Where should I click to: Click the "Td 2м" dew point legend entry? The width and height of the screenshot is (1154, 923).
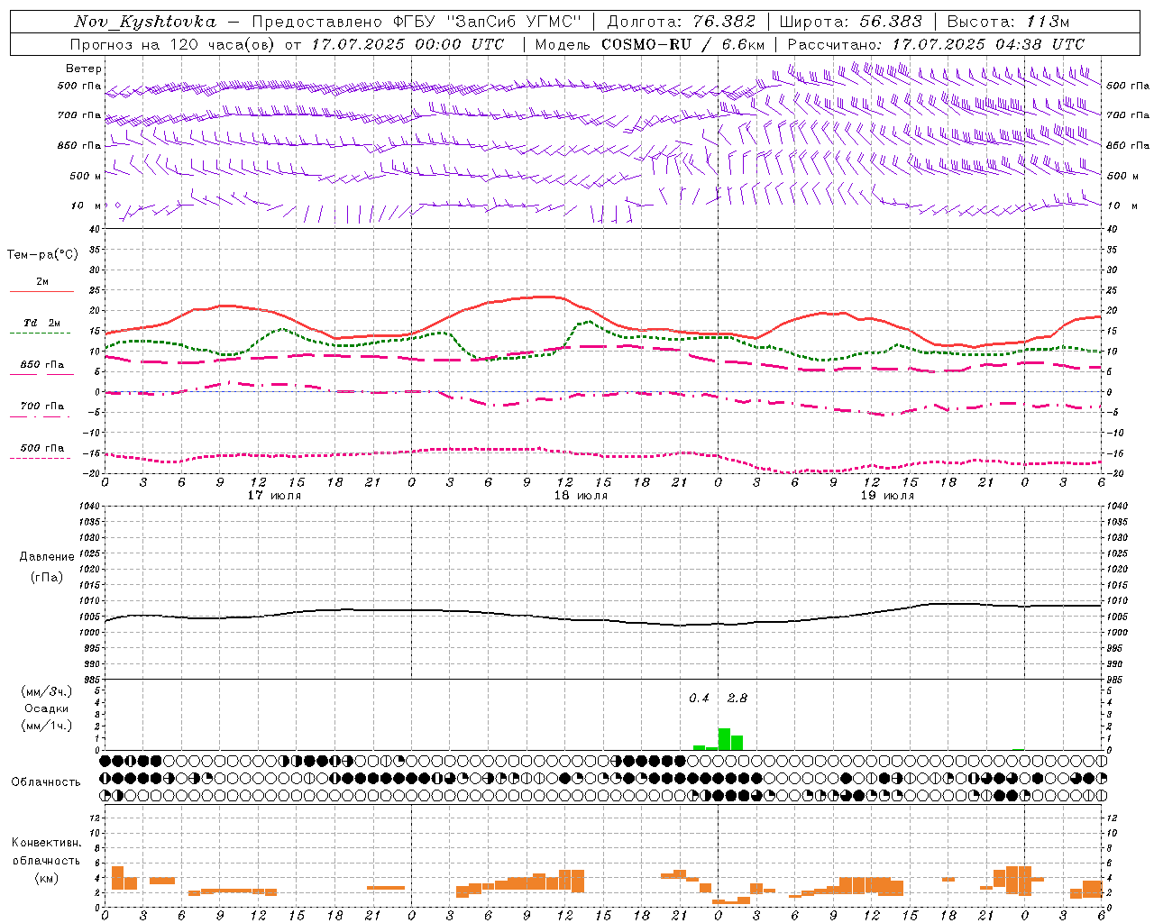click(42, 323)
